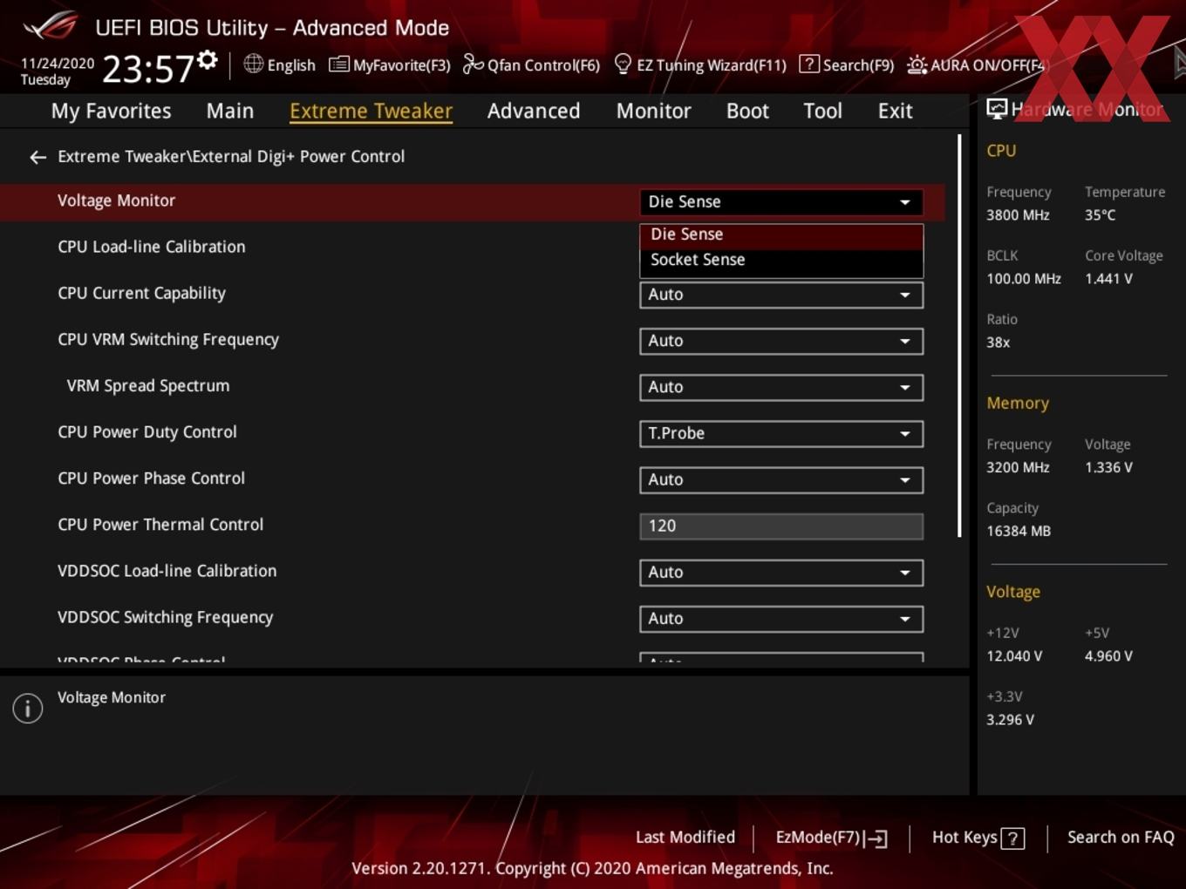Screen dimensions: 1186x889
Task: Open MyFavorite(F3) list
Action: click(x=389, y=64)
